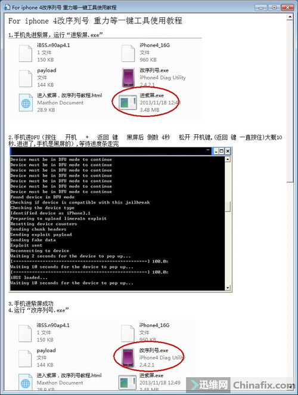
Task: Click the upper iBSS.n90ap4.1 file icon
Action: [x=26, y=53]
